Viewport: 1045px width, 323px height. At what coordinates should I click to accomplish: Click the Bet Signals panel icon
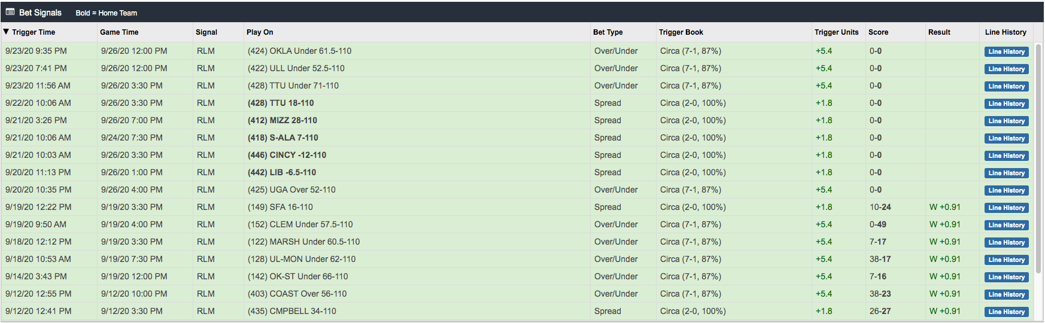tap(10, 12)
